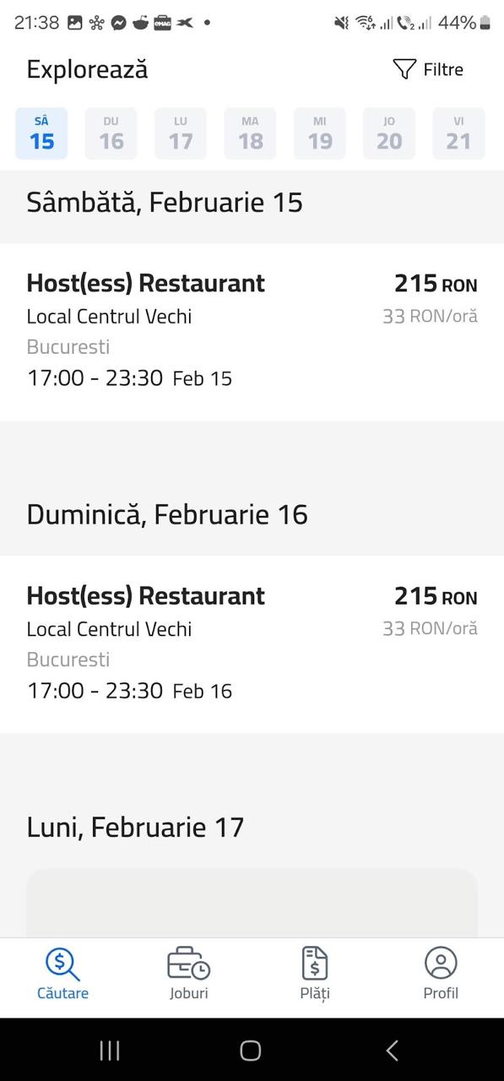504x1081 pixels.
Task: Select MI 19 date chip
Action: [x=320, y=133]
